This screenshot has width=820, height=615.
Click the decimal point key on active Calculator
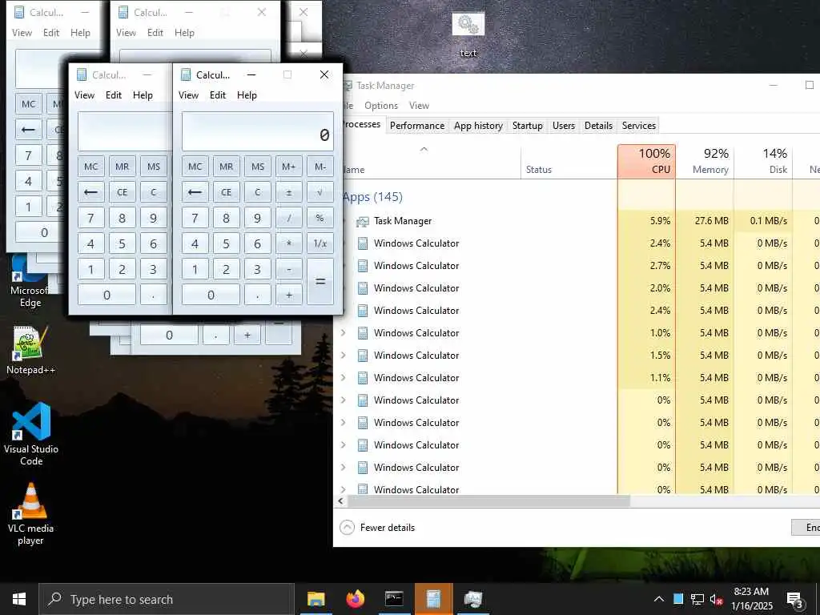tap(257, 295)
